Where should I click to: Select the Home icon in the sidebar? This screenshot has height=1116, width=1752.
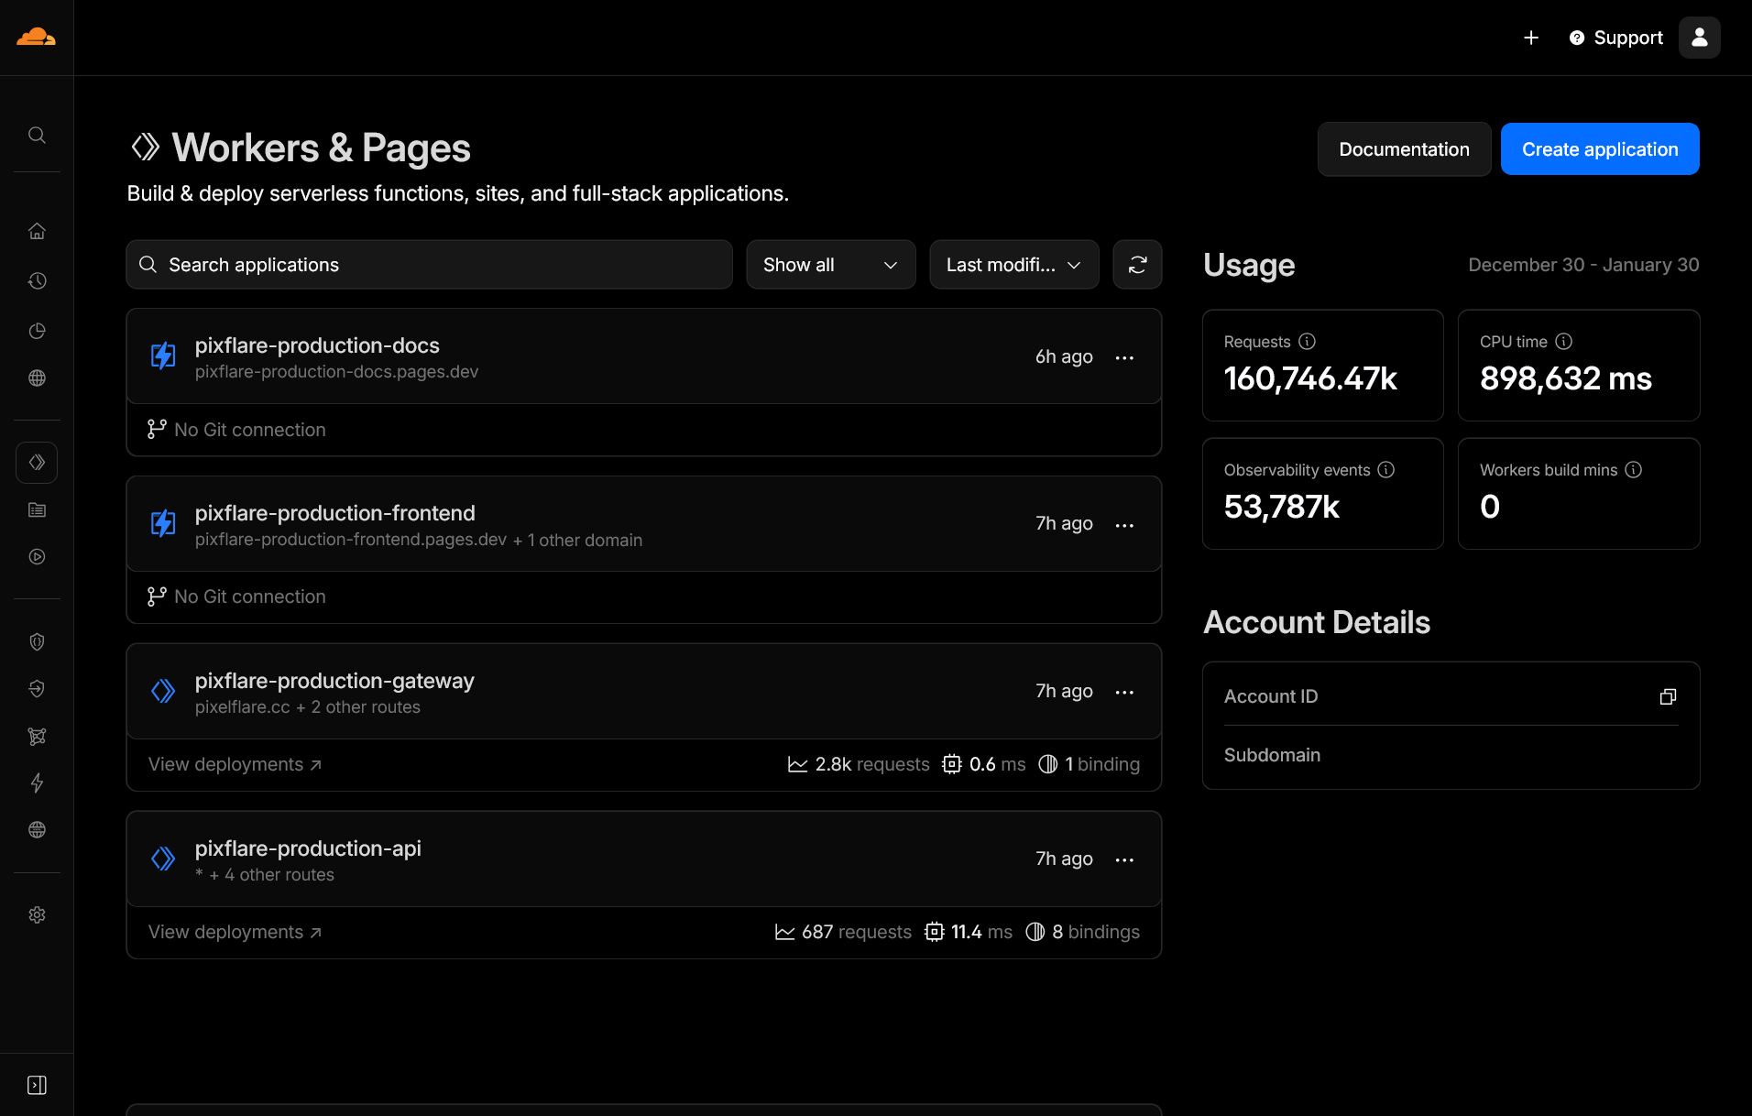[x=37, y=231]
